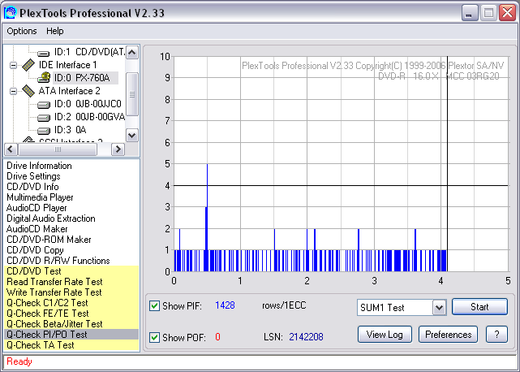520x372 pixels.
Task: Select Q-Check Beta/Jitter Test
Action: tap(71, 324)
